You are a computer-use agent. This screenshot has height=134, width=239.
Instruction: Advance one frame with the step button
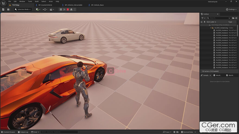(64, 9)
